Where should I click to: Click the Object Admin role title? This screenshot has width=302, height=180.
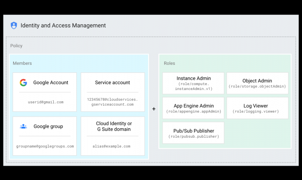tap(257, 81)
